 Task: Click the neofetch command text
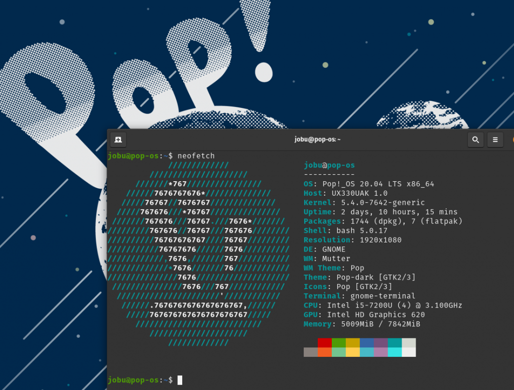click(196, 156)
